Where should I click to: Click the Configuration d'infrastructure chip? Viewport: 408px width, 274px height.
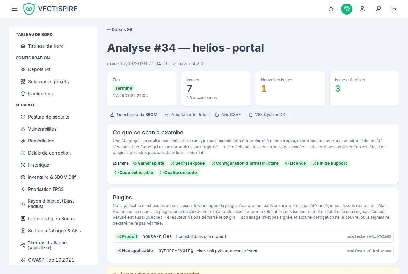point(245,163)
